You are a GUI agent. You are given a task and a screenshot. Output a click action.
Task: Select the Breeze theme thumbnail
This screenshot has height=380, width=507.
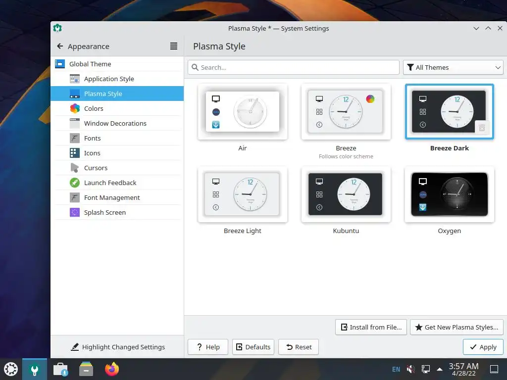coord(346,111)
